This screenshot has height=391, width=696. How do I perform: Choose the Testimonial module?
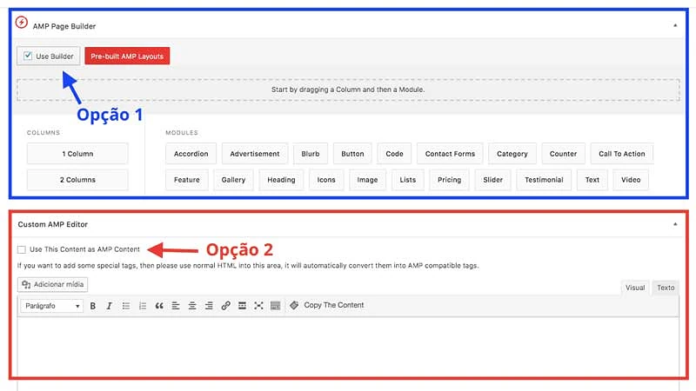pos(544,180)
